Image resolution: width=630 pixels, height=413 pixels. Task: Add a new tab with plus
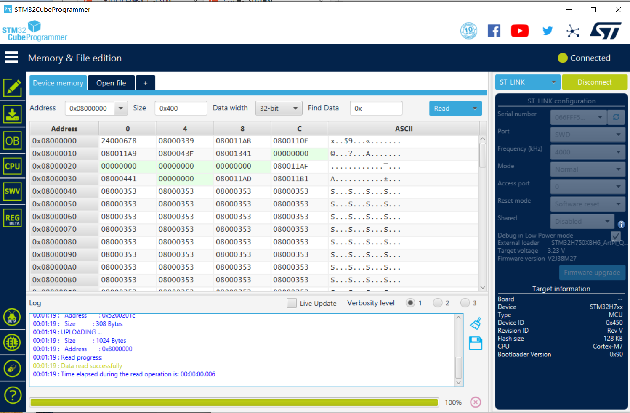tap(145, 83)
